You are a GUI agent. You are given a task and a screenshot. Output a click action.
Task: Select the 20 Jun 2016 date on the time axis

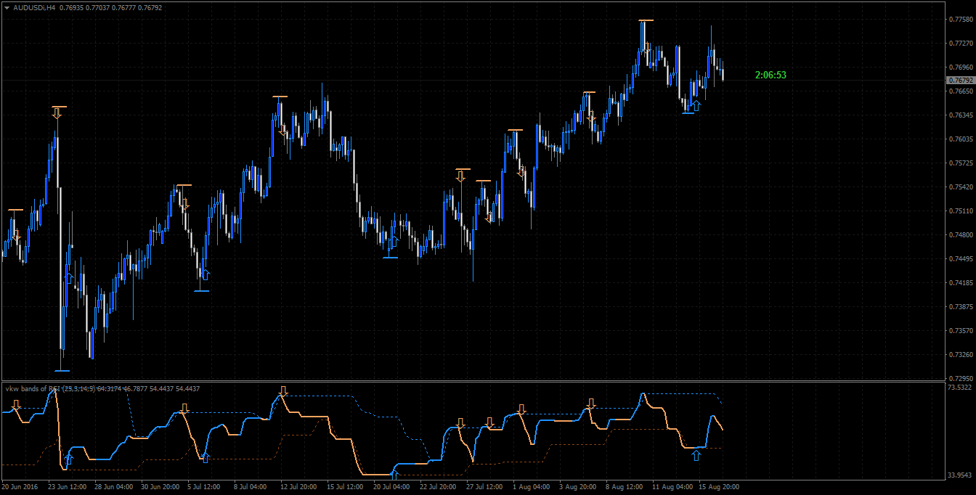(20, 486)
